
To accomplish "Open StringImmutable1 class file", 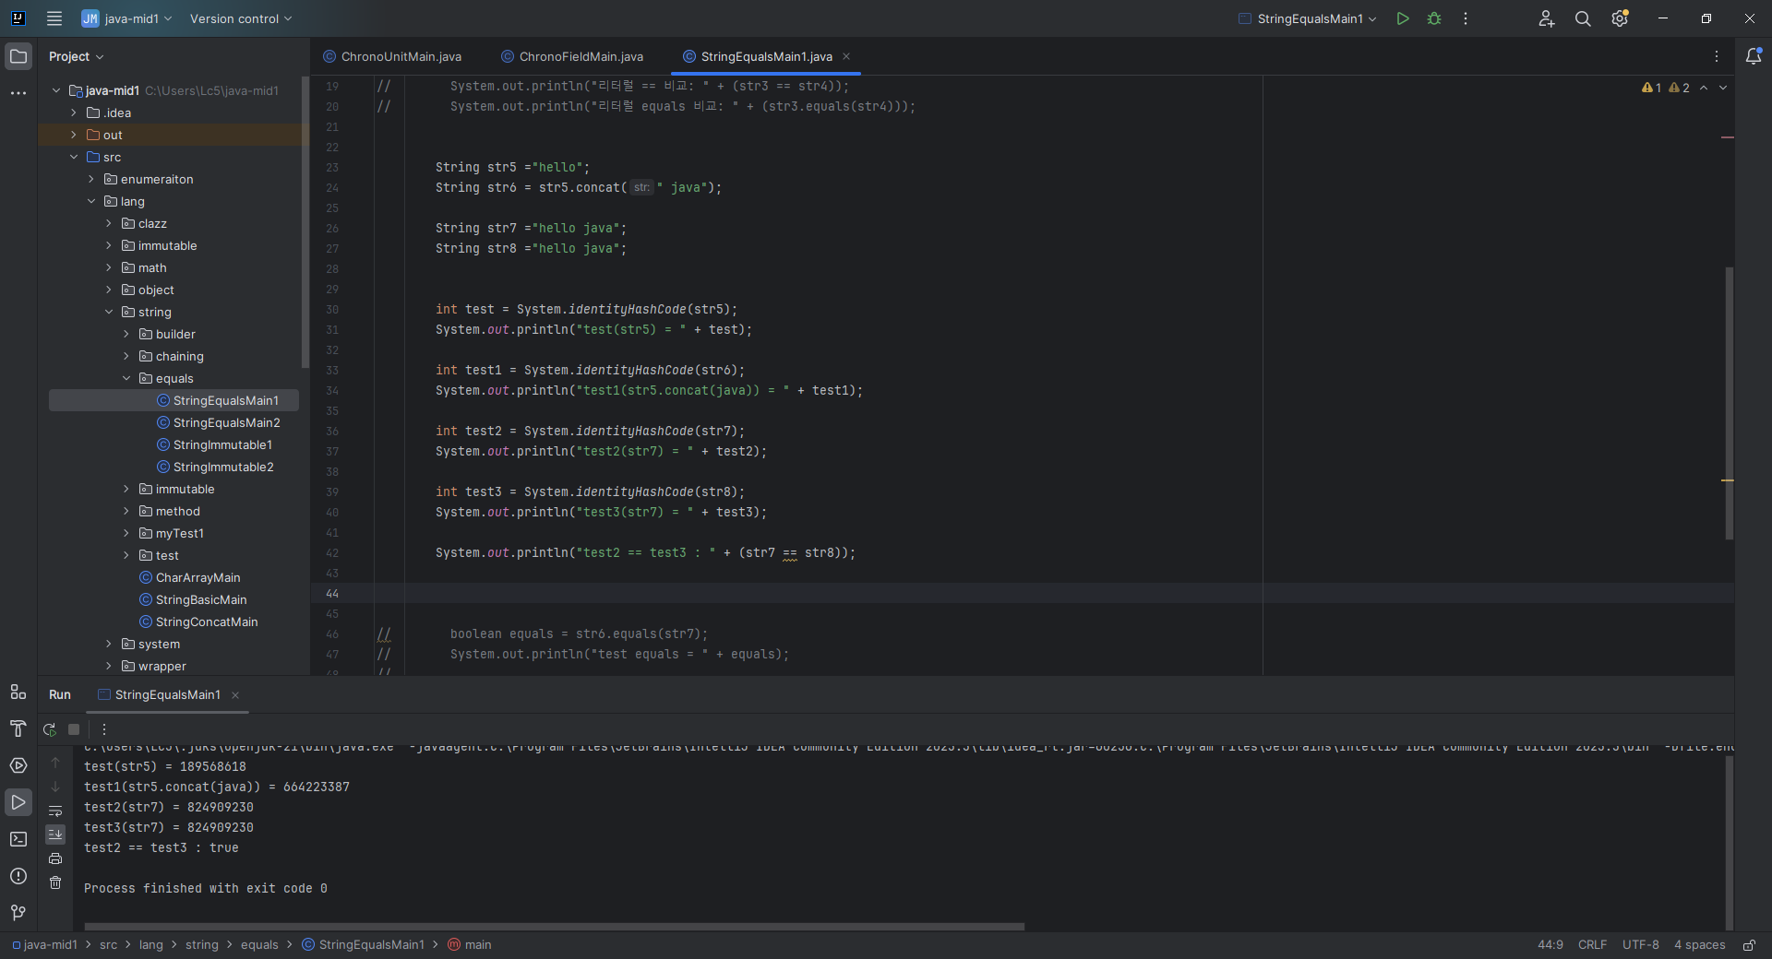I will pos(222,444).
